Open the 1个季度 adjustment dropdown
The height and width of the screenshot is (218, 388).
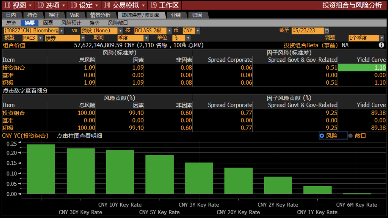pos(382,38)
